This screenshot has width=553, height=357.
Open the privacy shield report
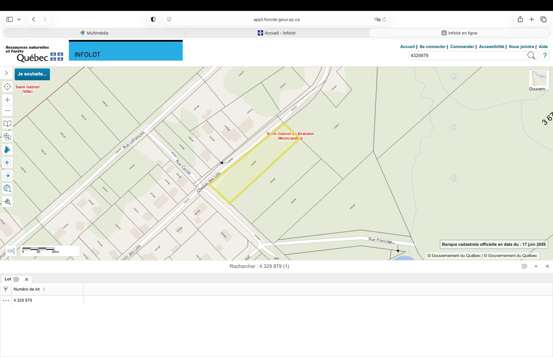coord(153,19)
